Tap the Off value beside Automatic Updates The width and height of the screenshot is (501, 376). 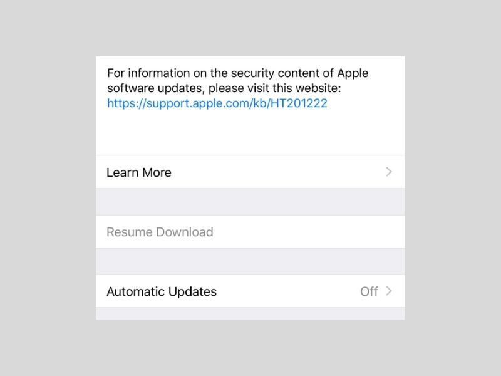[x=369, y=291]
